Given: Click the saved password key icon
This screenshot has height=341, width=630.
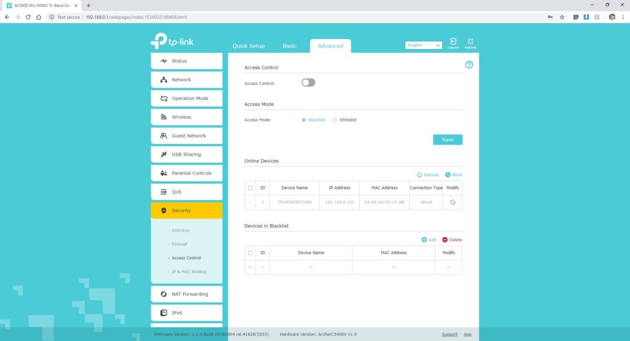Looking at the screenshot, I should point(550,17).
